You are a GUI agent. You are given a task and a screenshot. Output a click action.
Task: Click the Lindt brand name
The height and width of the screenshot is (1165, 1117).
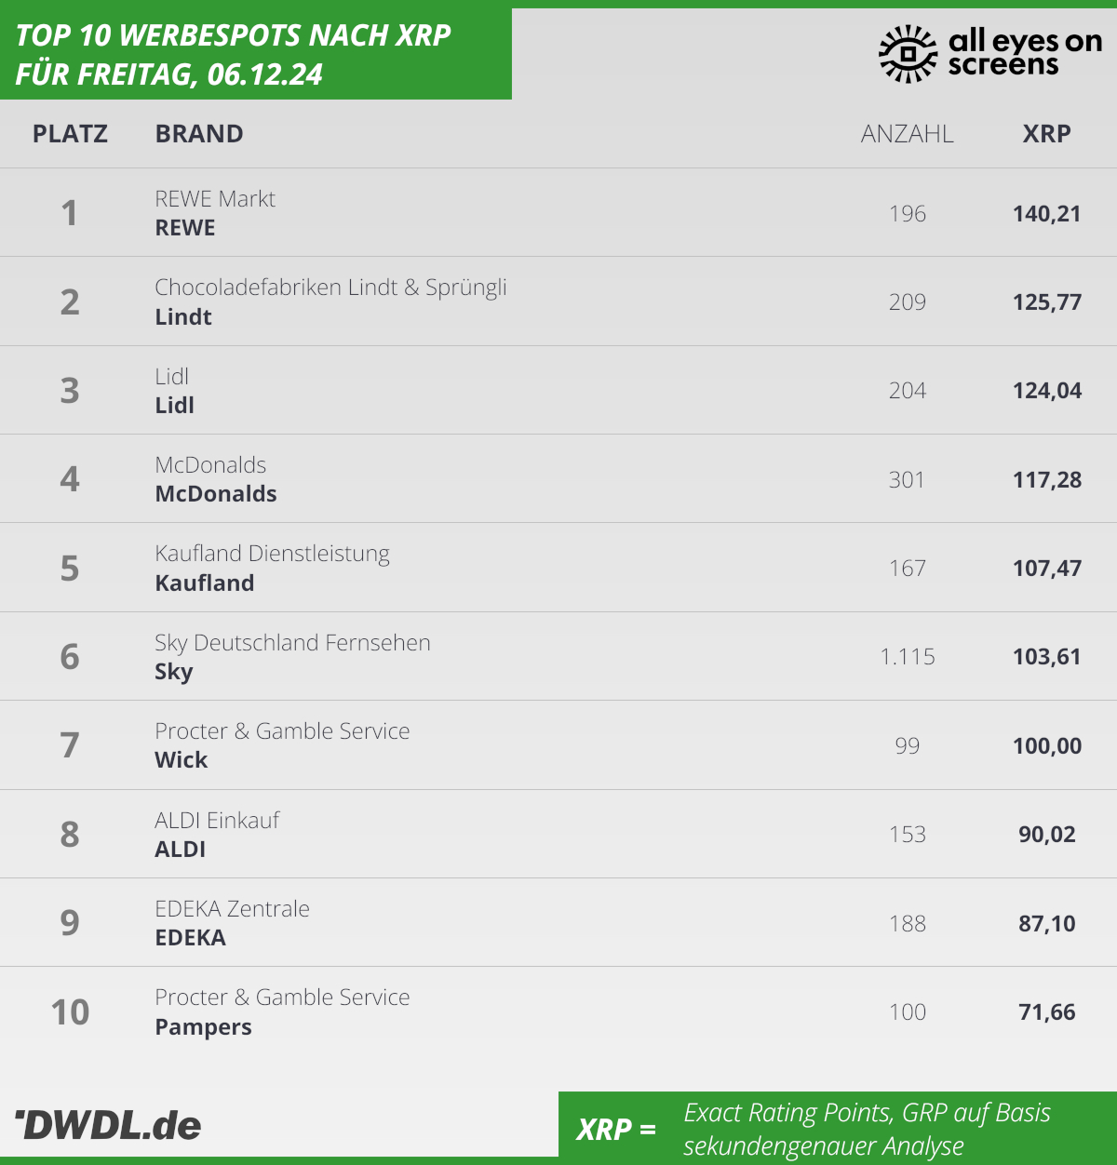coord(183,317)
